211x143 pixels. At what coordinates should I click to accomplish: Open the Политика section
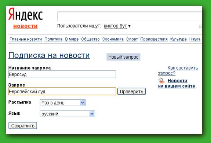coord(54,39)
